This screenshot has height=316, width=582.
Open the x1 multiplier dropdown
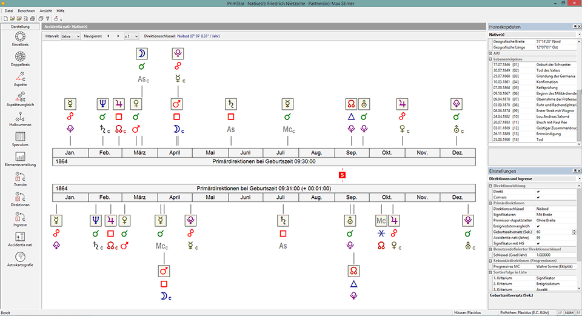(x=132, y=36)
